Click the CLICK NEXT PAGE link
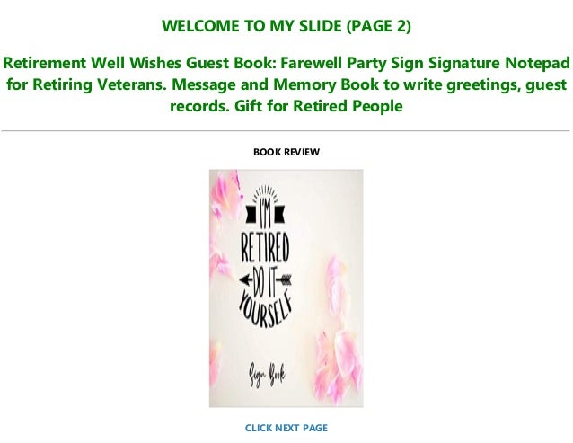Image resolution: width=573 pixels, height=443 pixels. 286,428
